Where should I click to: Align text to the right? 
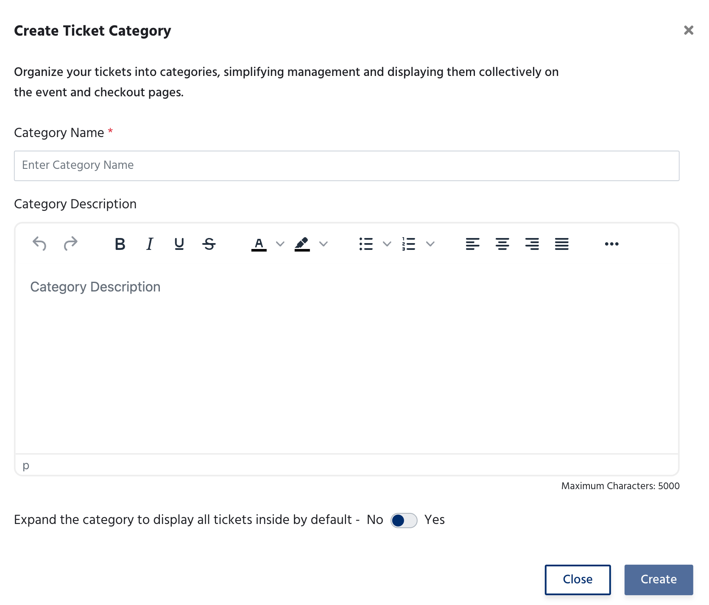(532, 244)
